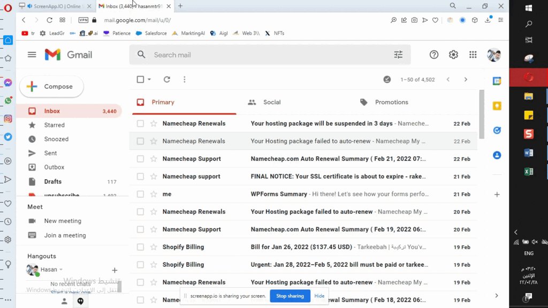Open Gmail main menu hamburger icon
The image size is (548, 308).
click(32, 55)
